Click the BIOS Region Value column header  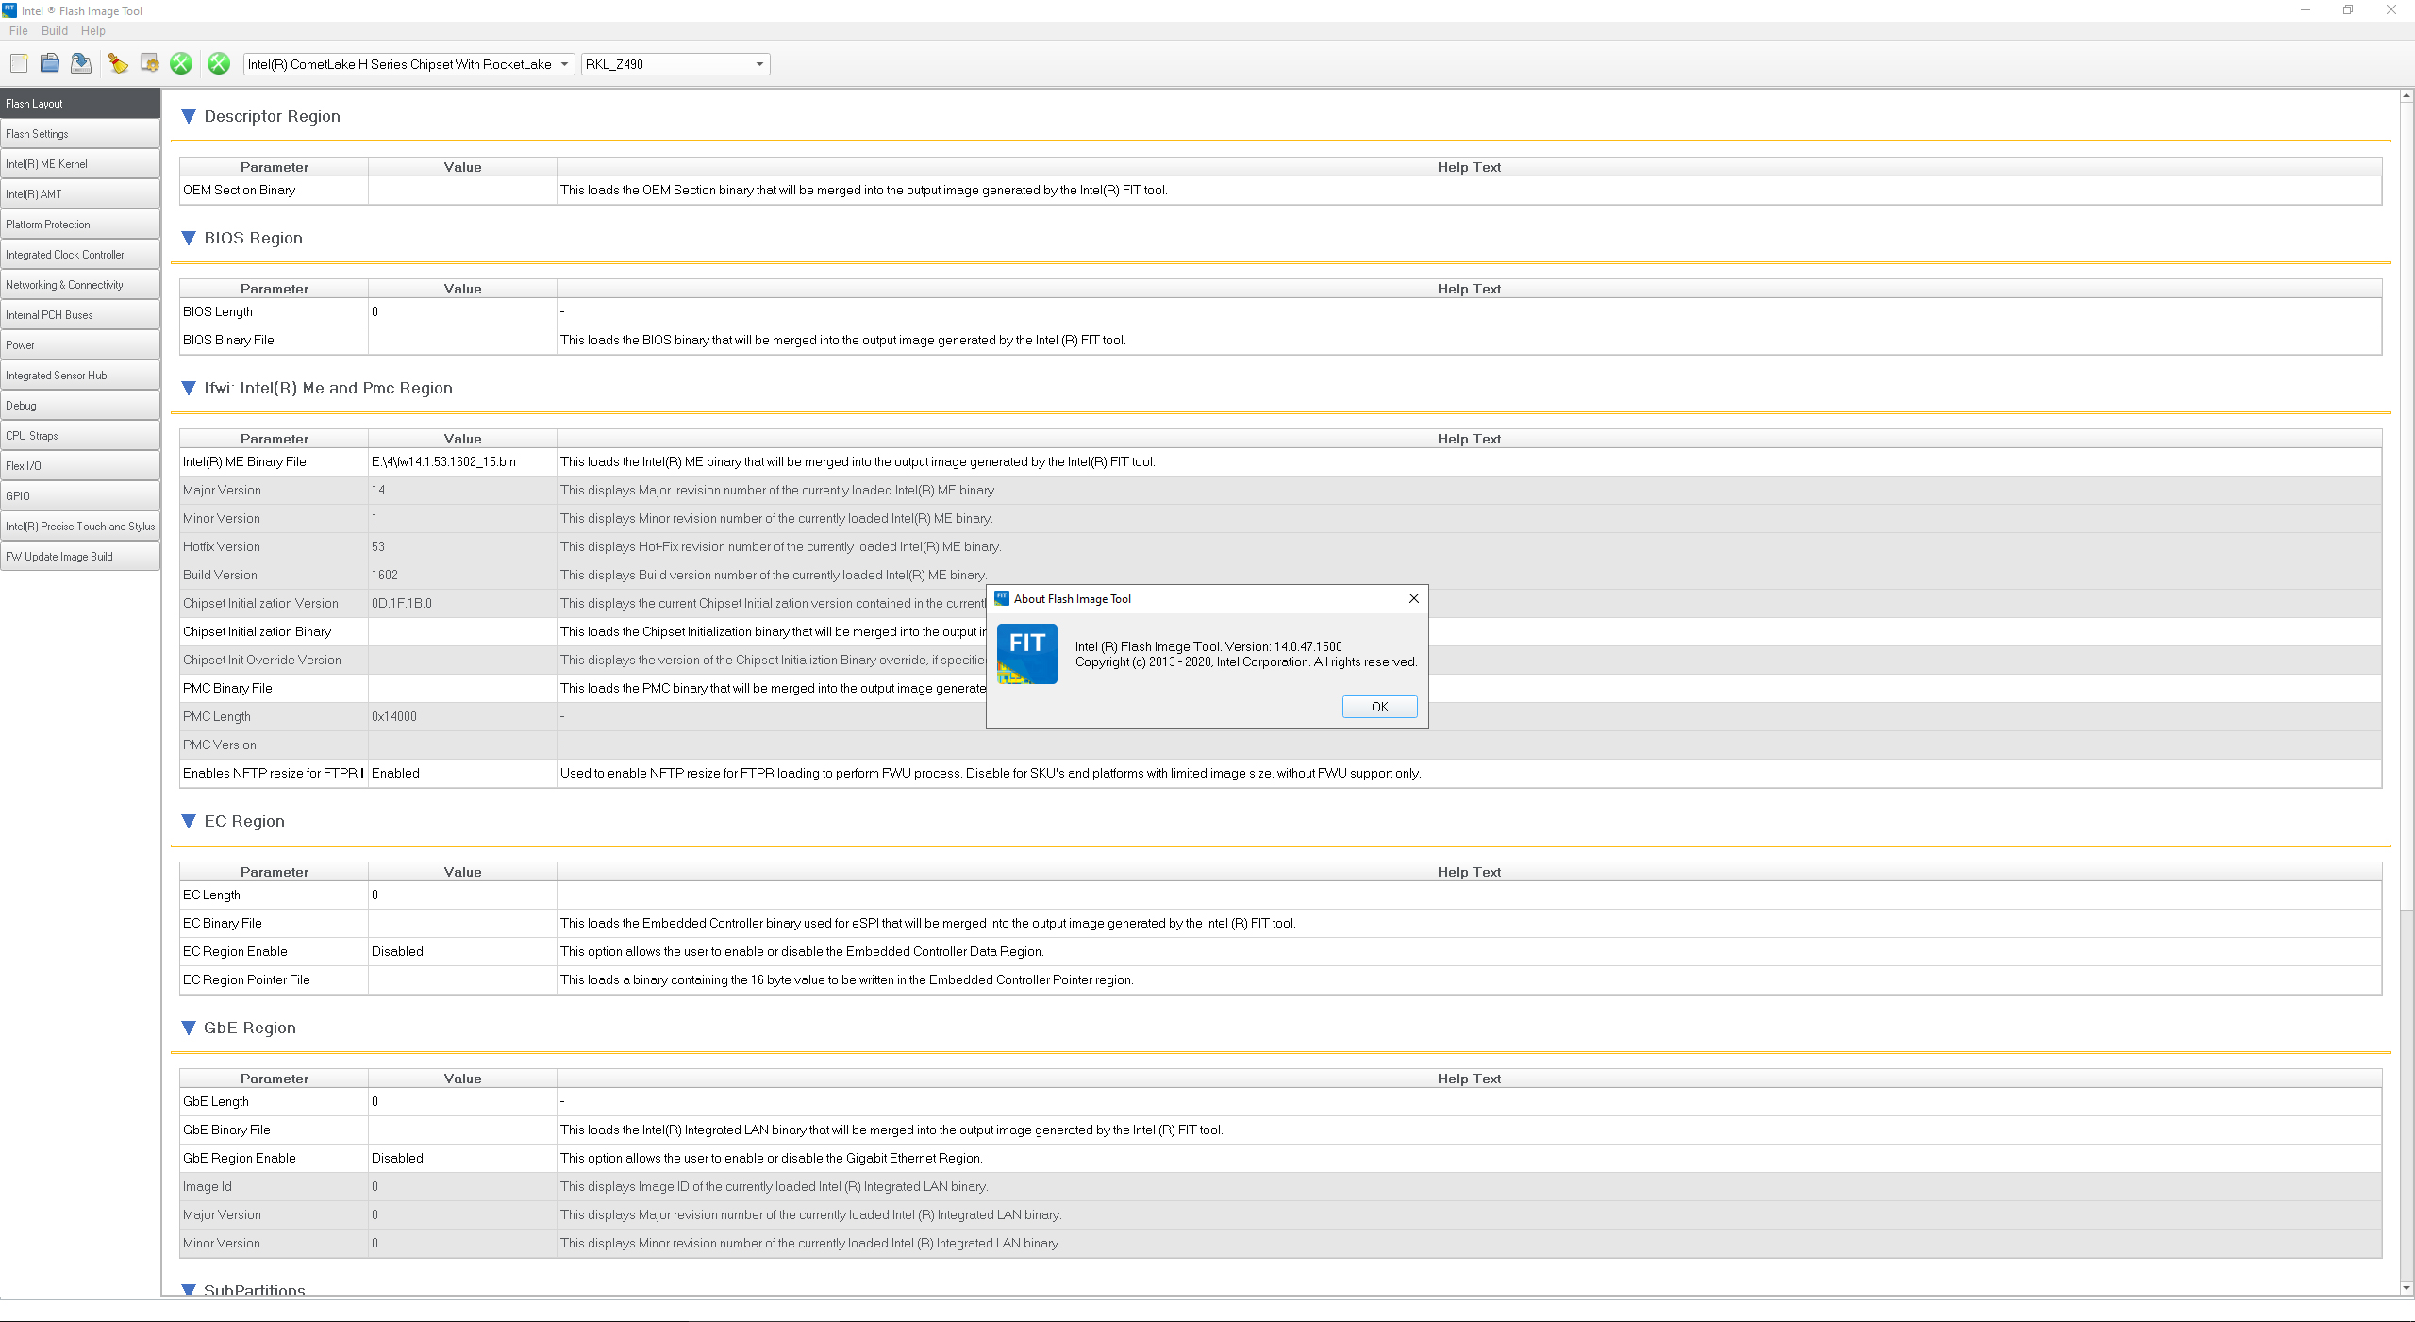[462, 289]
